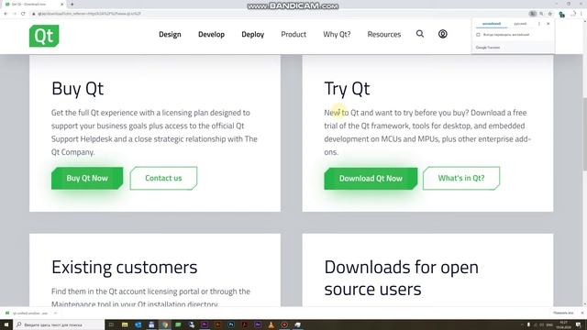Open the Product menu

point(293,34)
